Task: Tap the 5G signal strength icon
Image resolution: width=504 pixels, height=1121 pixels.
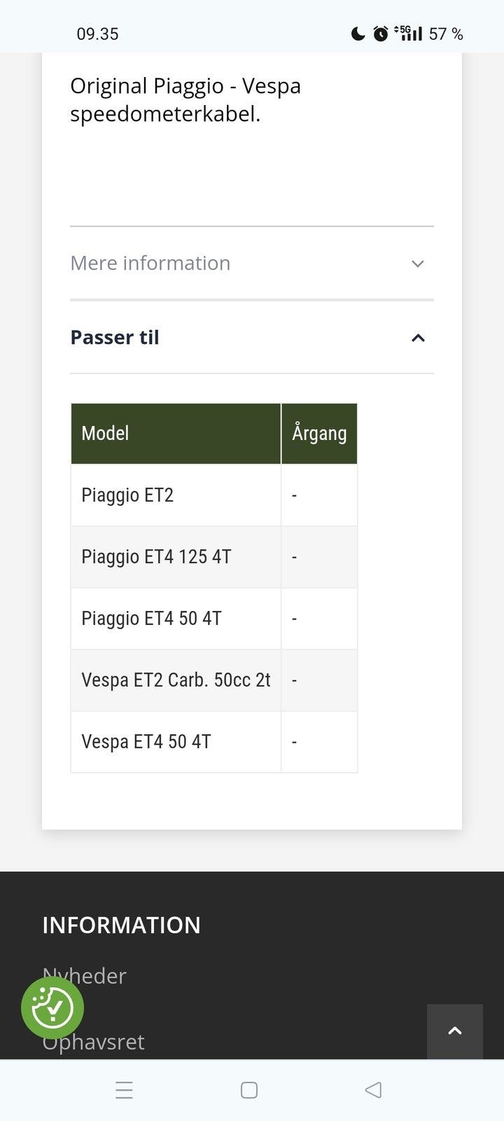Action: point(409,34)
